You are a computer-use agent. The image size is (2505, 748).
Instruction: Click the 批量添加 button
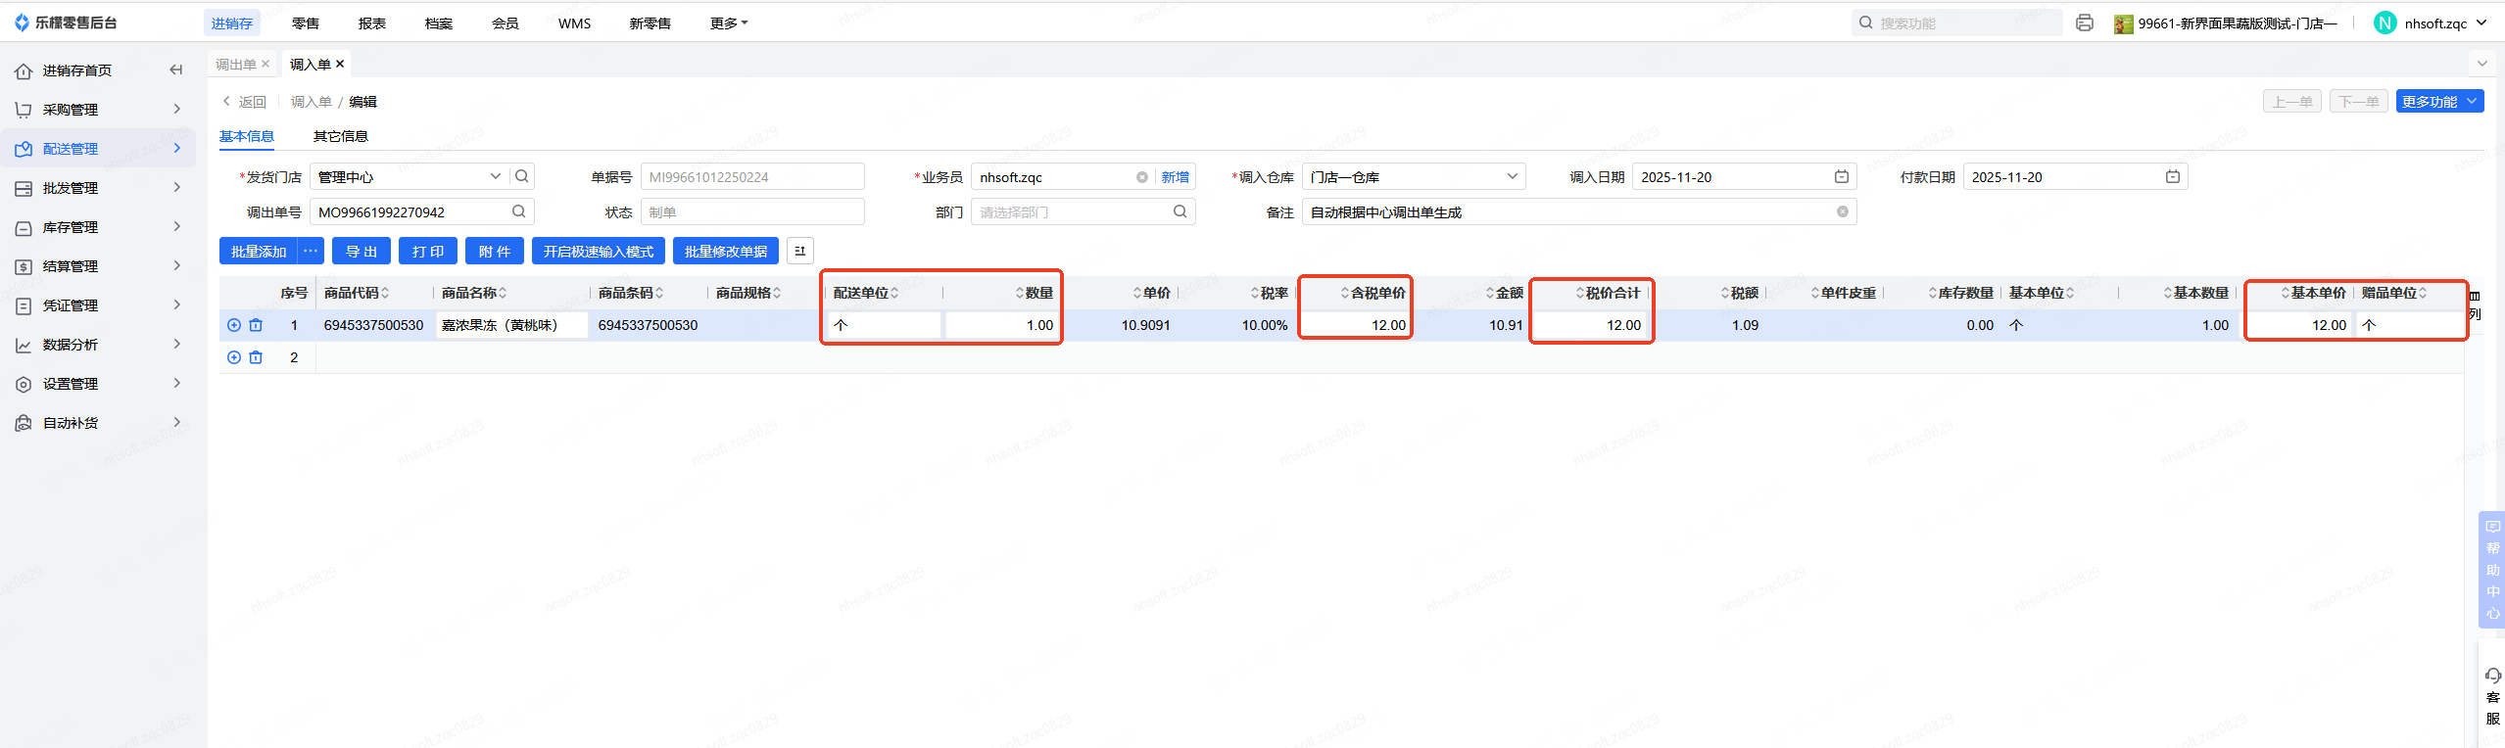[259, 252]
